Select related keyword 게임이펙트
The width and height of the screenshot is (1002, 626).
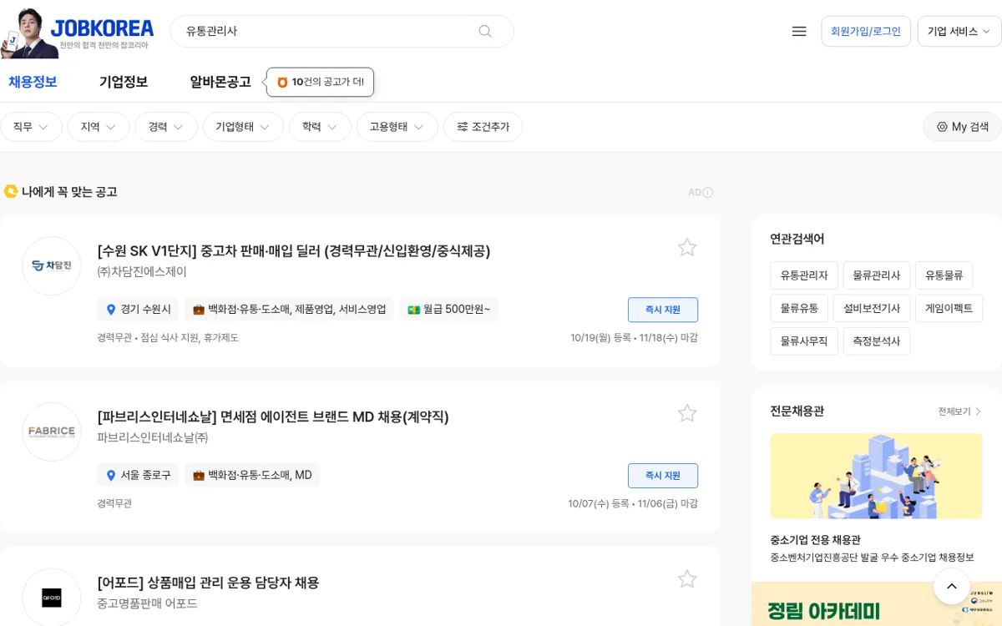(x=949, y=308)
